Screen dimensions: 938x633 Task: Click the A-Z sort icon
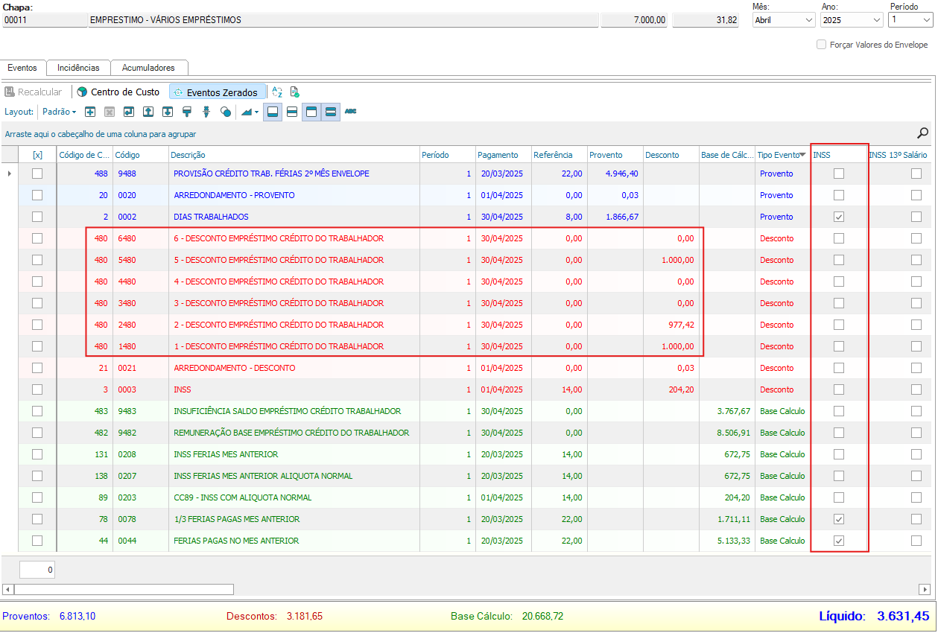[x=277, y=92]
